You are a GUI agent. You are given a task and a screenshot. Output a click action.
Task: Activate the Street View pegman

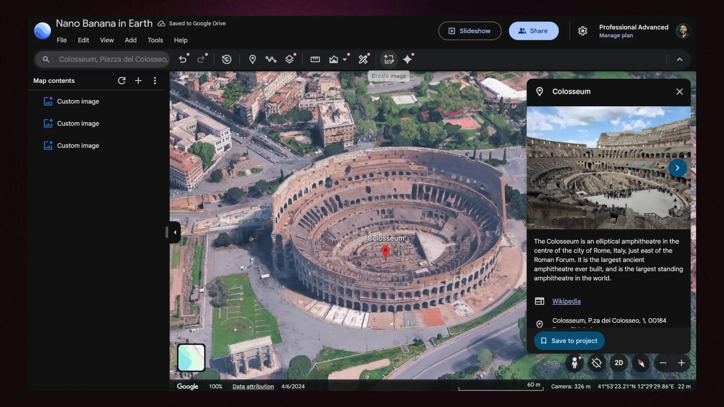pos(575,363)
